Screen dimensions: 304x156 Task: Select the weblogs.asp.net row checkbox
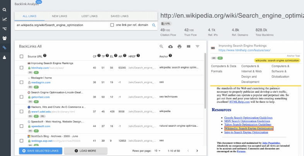(x=22, y=141)
